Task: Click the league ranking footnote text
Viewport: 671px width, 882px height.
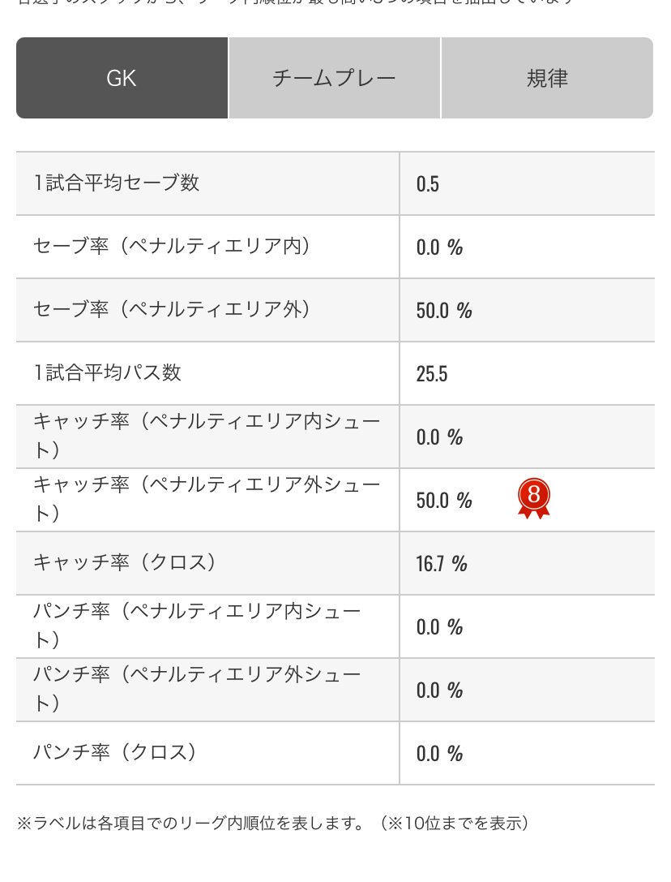Action: [x=273, y=823]
